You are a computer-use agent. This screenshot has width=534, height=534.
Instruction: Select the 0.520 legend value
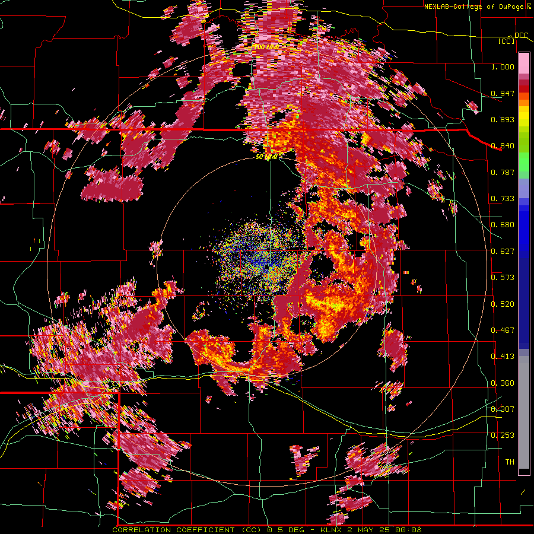click(x=503, y=304)
